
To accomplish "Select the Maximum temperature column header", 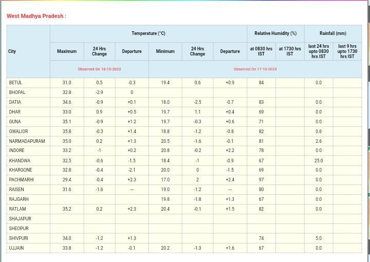I will click(x=67, y=51).
